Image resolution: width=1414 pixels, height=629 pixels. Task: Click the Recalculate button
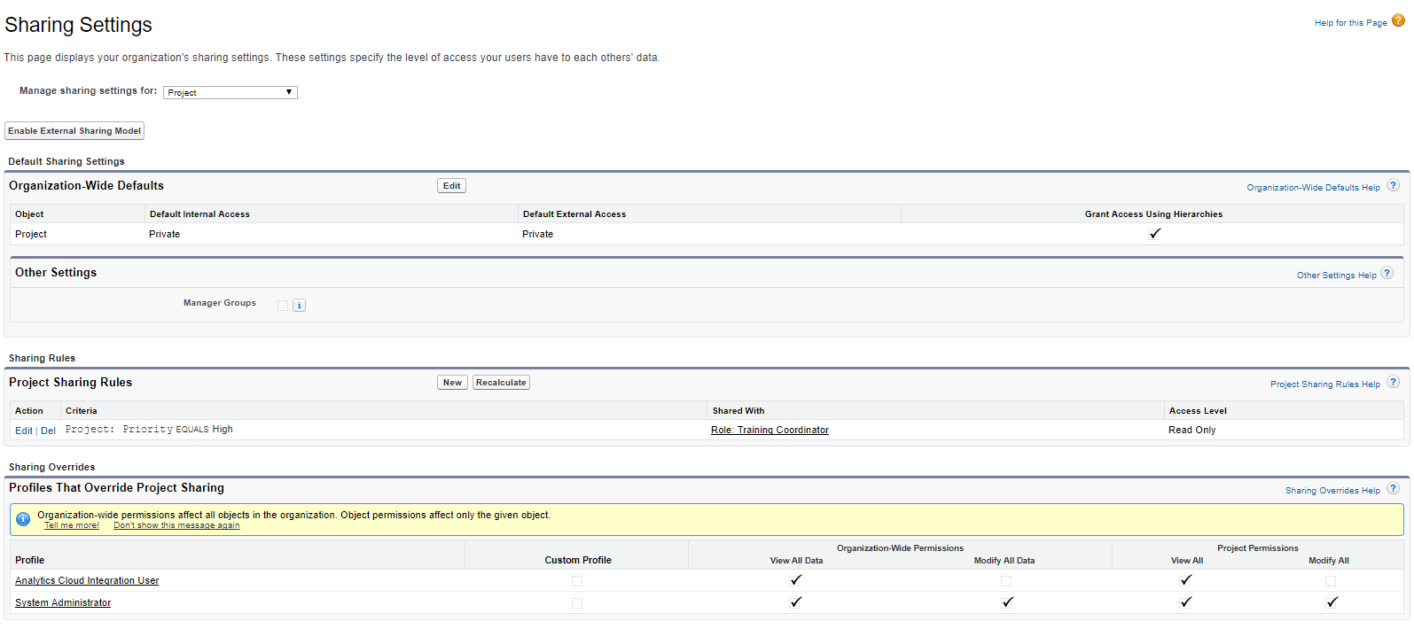pos(501,383)
